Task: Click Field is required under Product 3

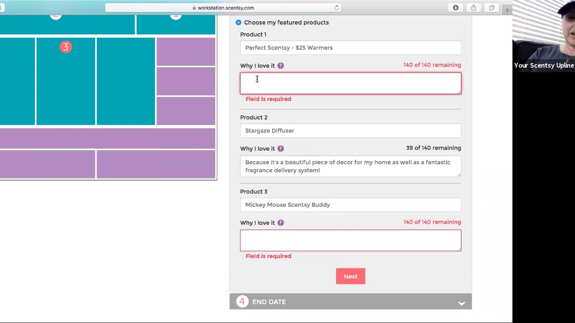Action: tap(268, 256)
